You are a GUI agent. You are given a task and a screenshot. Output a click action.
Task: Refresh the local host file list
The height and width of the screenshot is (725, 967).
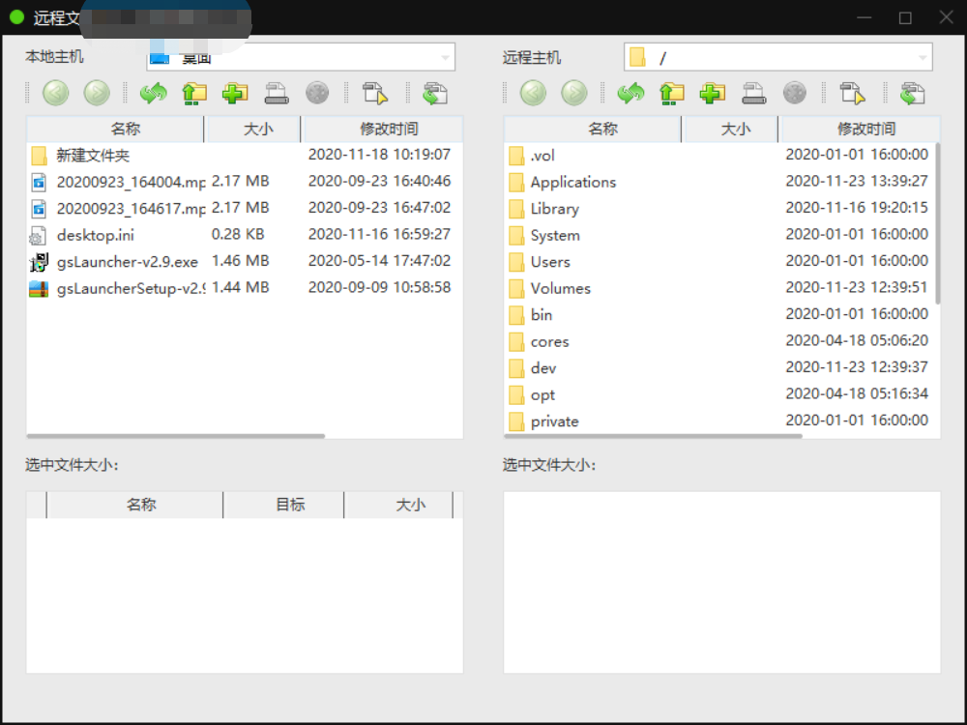pyautogui.click(x=153, y=93)
